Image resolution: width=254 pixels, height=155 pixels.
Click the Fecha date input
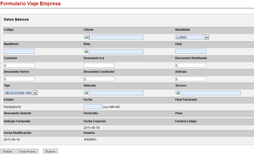point(93,106)
